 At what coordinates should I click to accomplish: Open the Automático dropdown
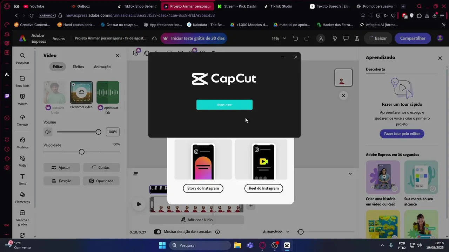(276, 232)
